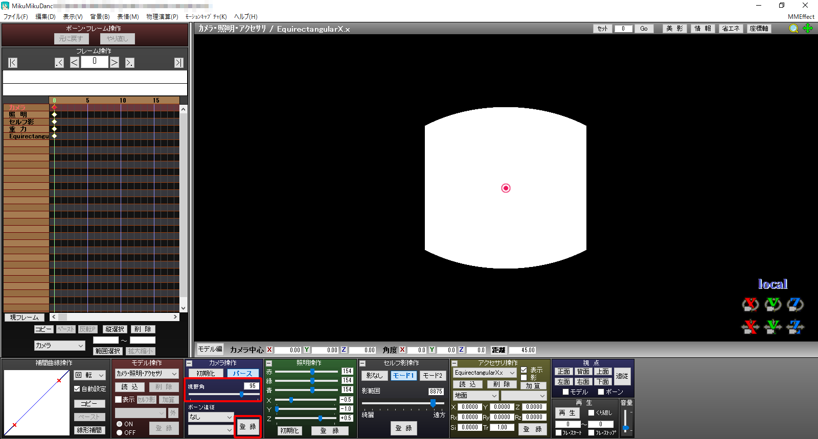Open empty dropdown below なし in camera panel
Screen dimensions: 818x439
pyautogui.click(x=211, y=430)
